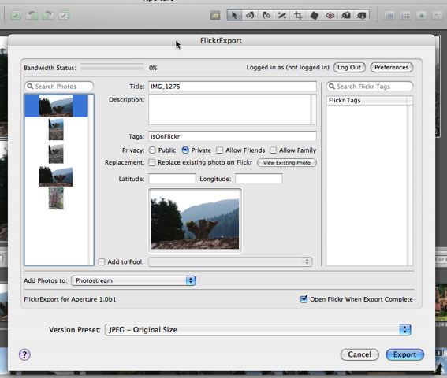Cancel the FlickrExport dialog
Screen dimensions: 447x378
pos(359,354)
